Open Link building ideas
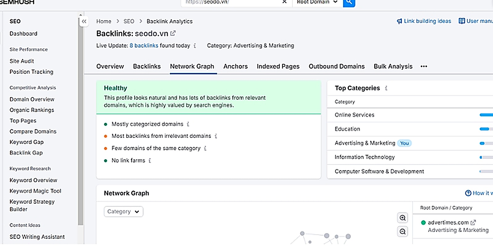 click(427, 21)
